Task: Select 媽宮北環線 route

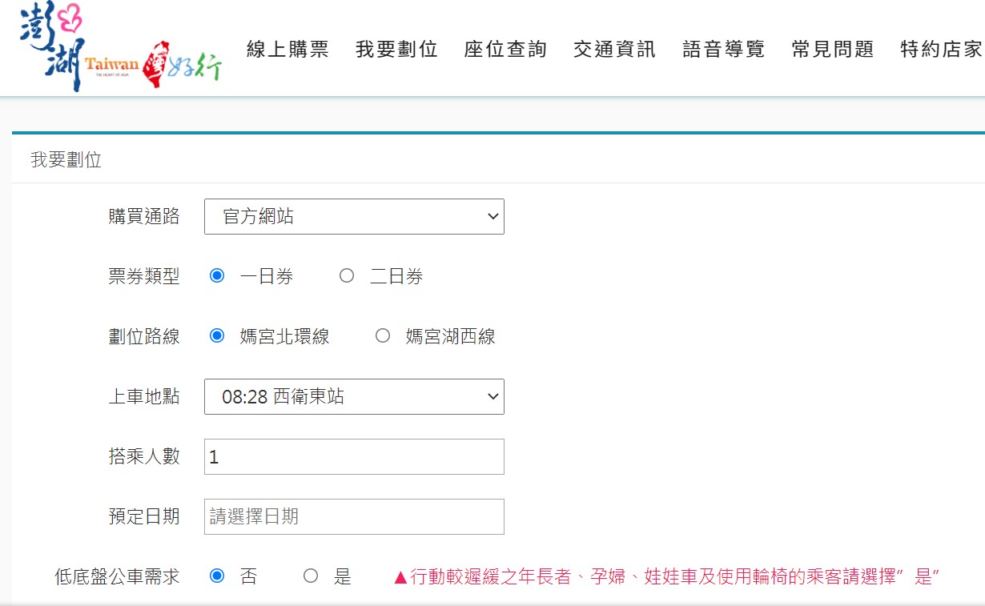Action: tap(217, 336)
